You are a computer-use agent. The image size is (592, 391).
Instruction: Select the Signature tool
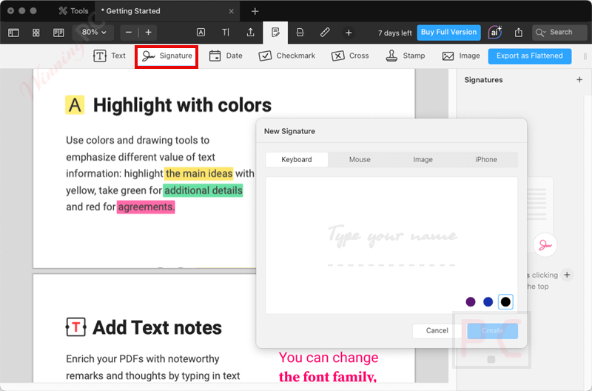pyautogui.click(x=166, y=56)
